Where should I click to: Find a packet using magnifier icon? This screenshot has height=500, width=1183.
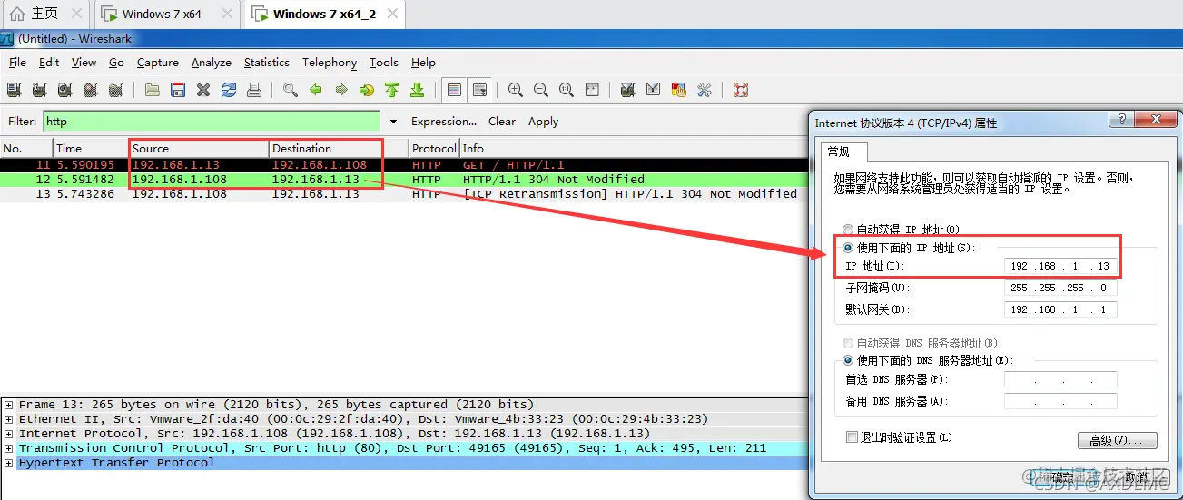(x=291, y=90)
